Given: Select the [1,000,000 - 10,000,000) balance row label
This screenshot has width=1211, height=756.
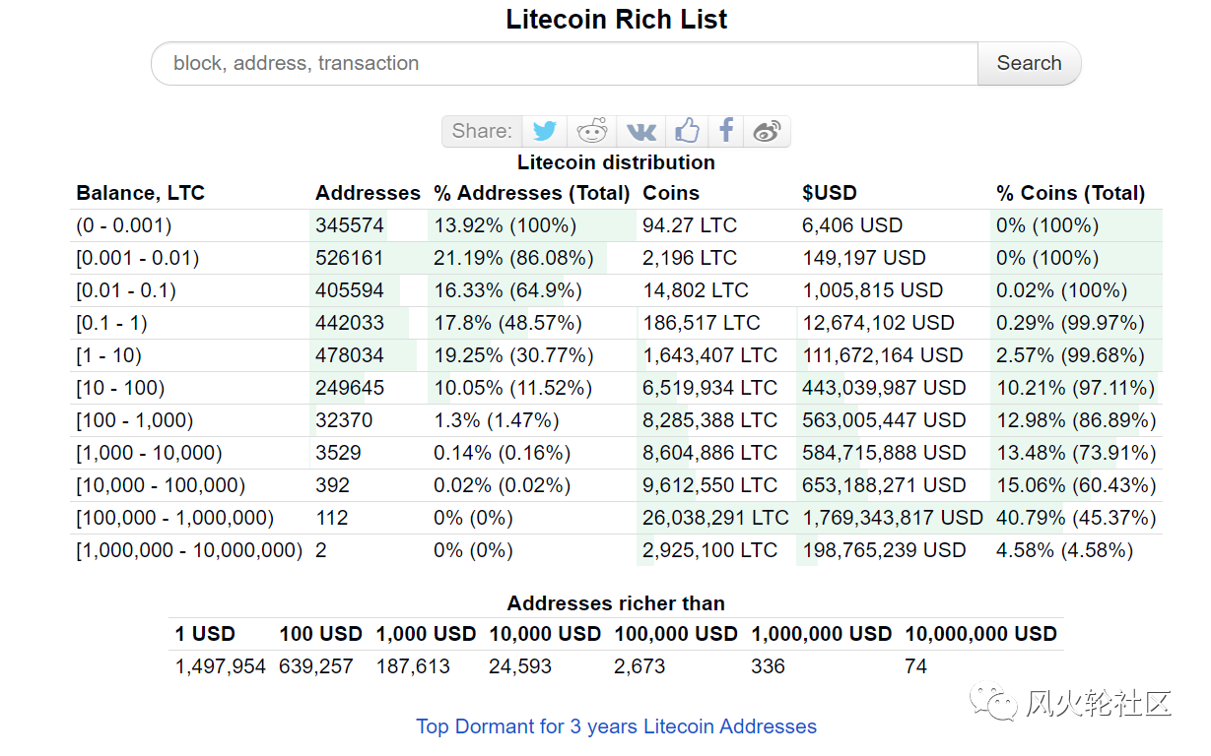Looking at the screenshot, I should [189, 550].
